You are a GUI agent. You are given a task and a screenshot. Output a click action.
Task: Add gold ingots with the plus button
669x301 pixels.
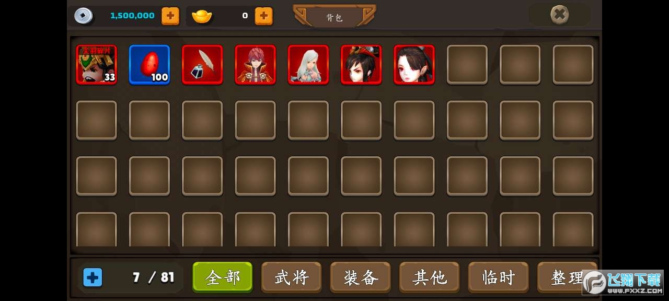(264, 16)
